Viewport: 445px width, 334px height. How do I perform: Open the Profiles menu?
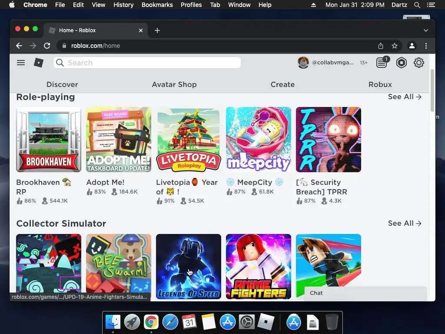pyautogui.click(x=191, y=5)
